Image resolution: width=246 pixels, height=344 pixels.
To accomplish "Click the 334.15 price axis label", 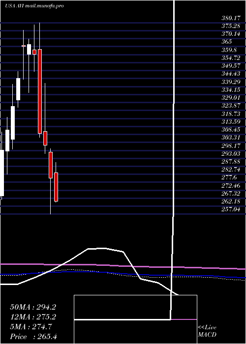I will click(x=231, y=90).
